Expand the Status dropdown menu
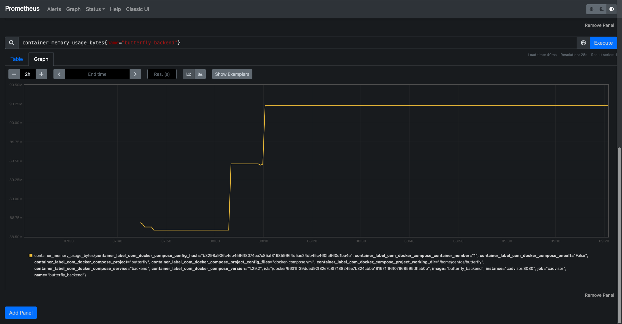This screenshot has height=324, width=622. pyautogui.click(x=95, y=9)
